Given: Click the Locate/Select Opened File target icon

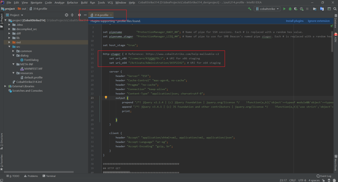Looking at the screenshot, I should pos(67,15).
